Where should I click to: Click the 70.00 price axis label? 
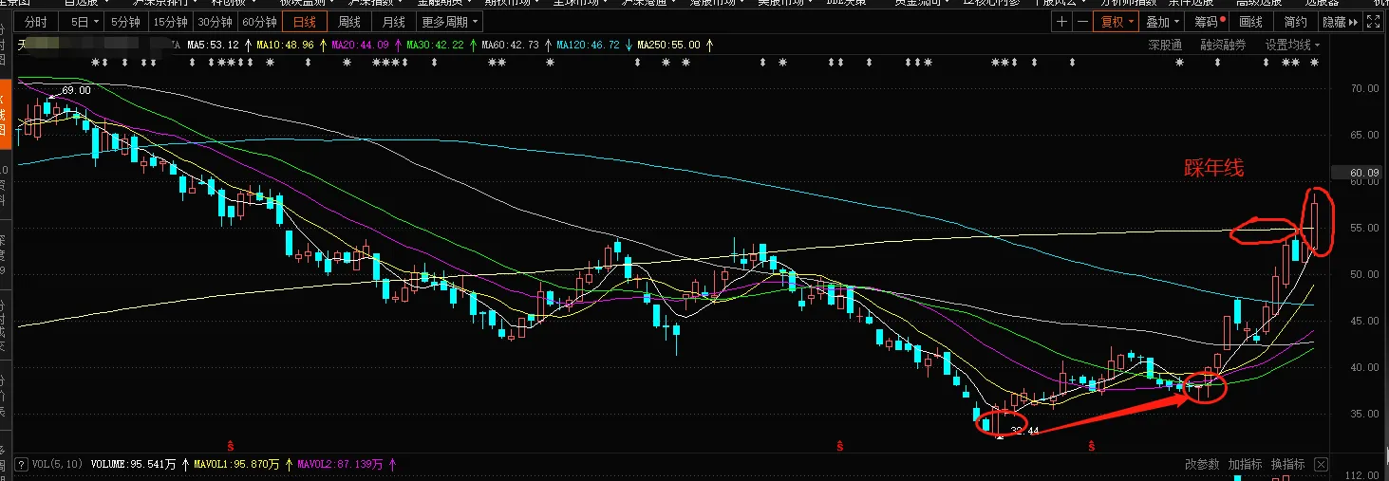1364,88
